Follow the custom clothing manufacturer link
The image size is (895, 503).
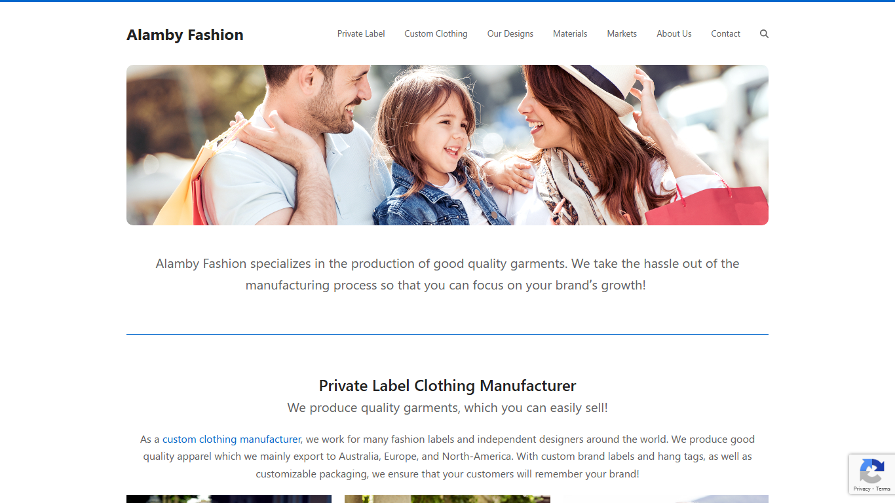232,439
